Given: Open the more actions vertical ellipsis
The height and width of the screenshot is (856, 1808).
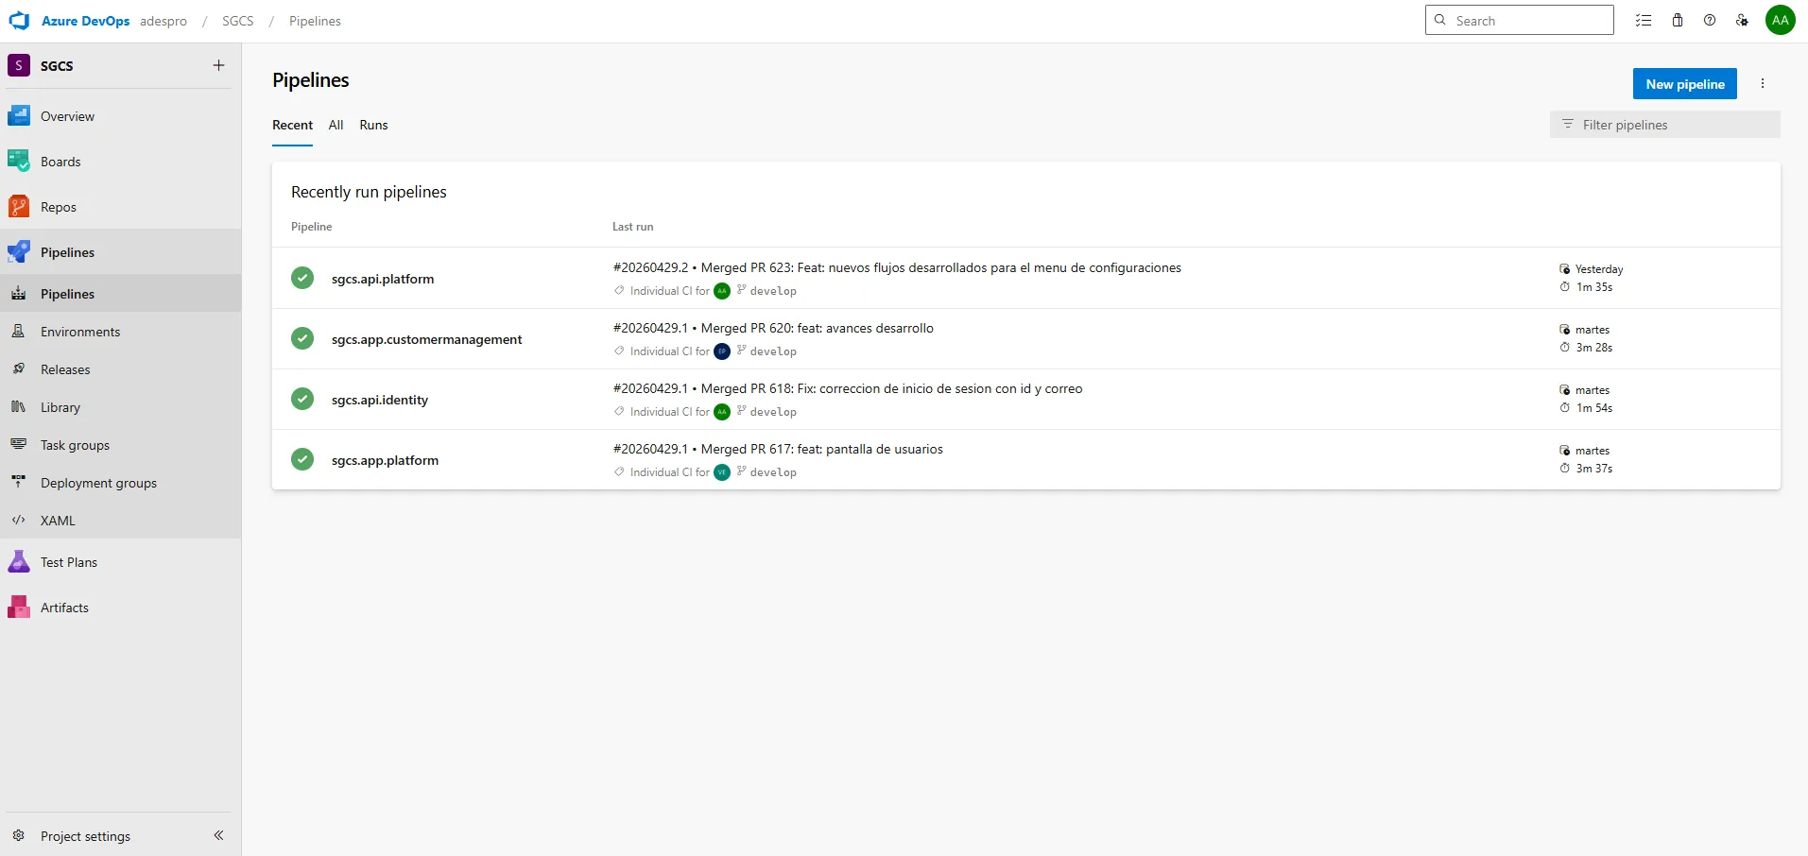Looking at the screenshot, I should coord(1763,84).
